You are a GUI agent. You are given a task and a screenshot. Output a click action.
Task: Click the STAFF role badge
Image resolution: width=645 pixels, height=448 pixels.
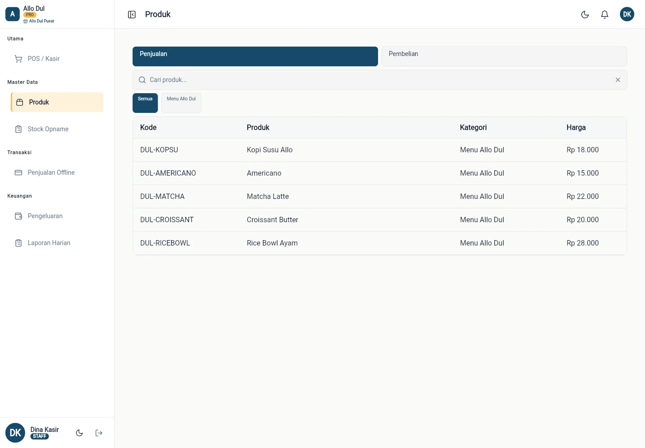tap(39, 436)
